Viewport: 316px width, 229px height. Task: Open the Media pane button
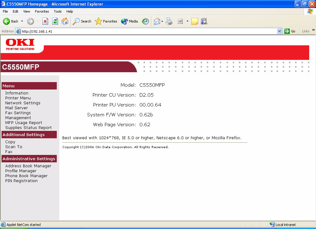coord(129,21)
